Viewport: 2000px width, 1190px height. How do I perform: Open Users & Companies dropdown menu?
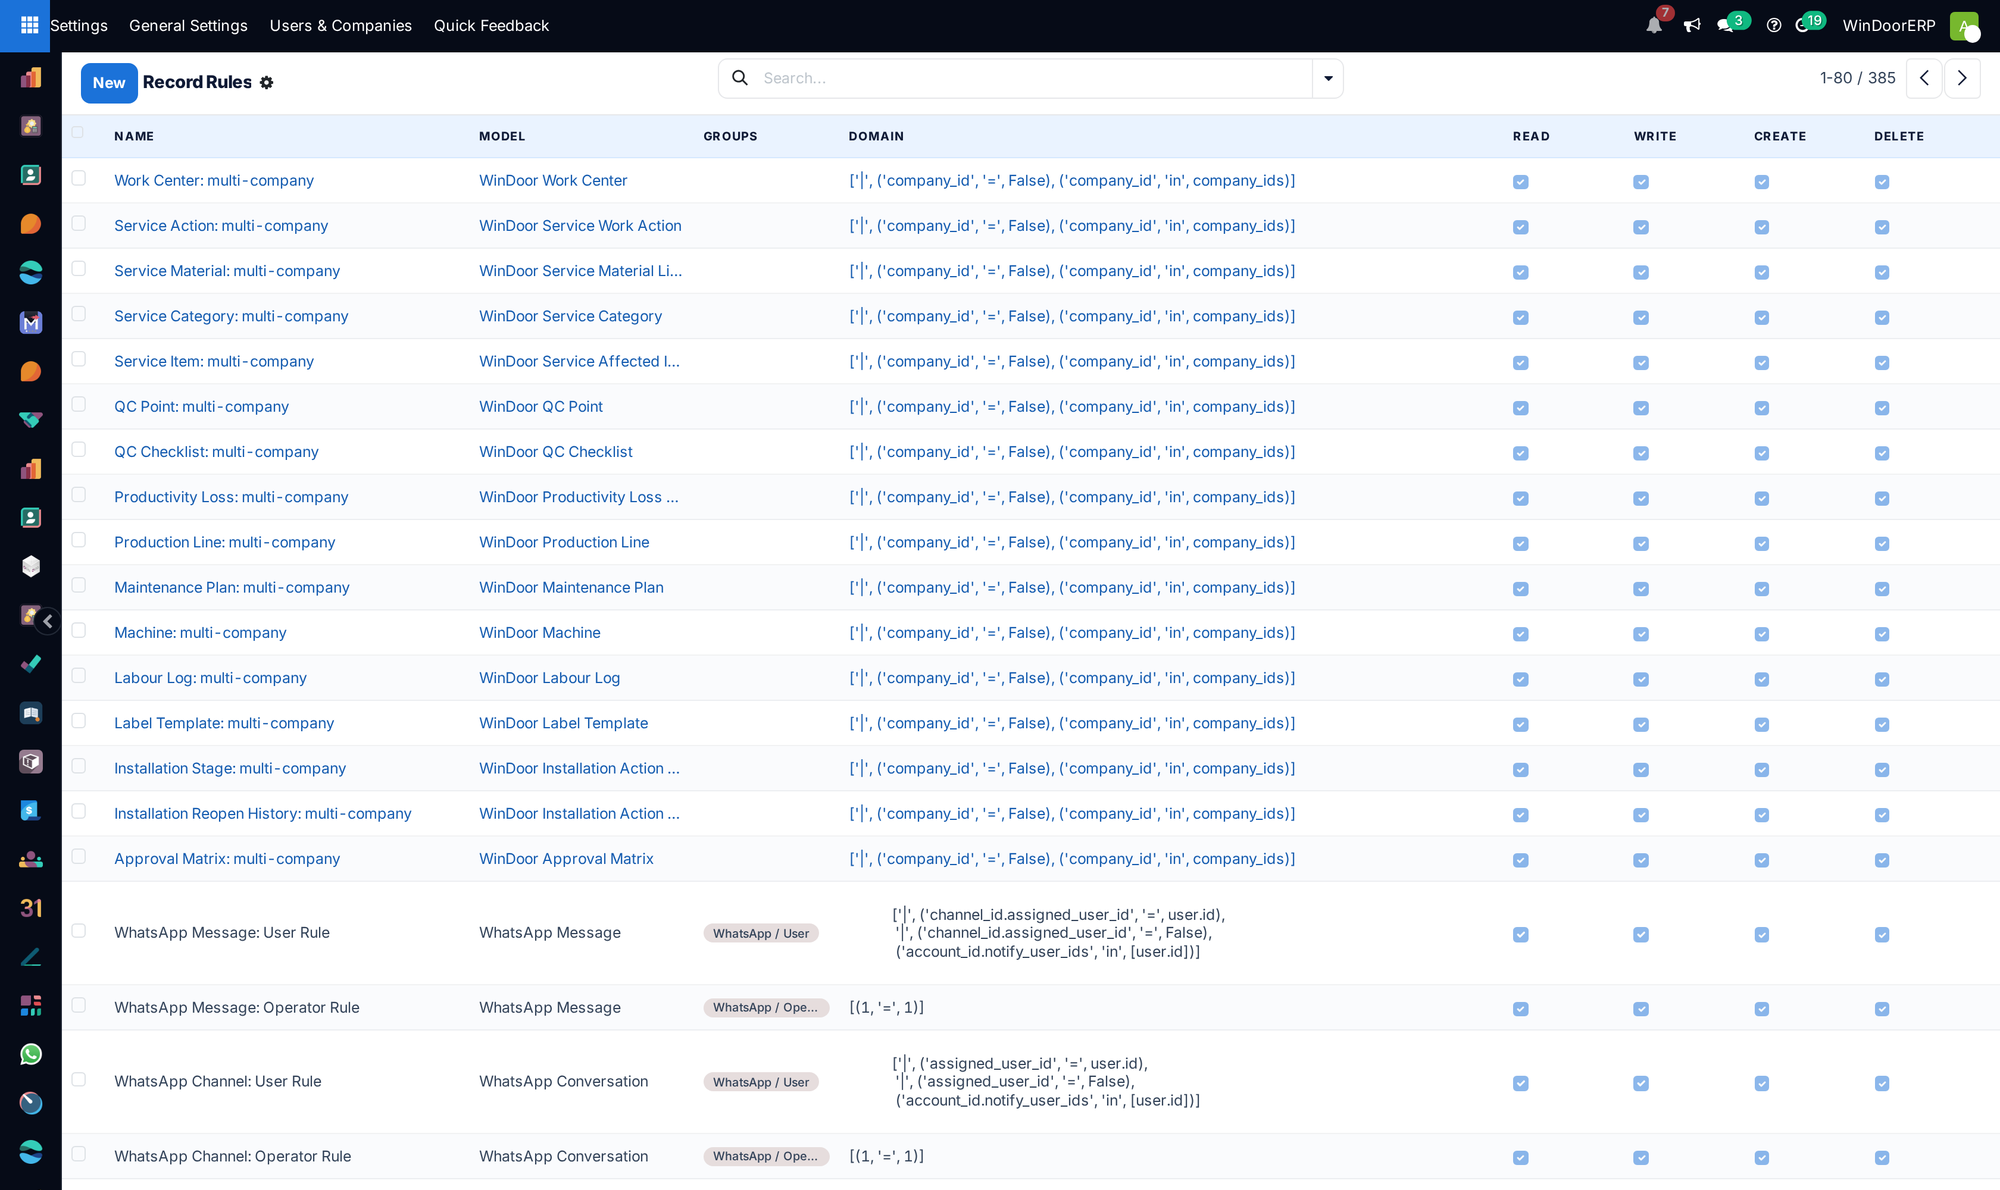[340, 26]
